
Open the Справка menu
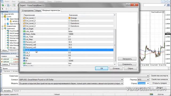(58, 2)
